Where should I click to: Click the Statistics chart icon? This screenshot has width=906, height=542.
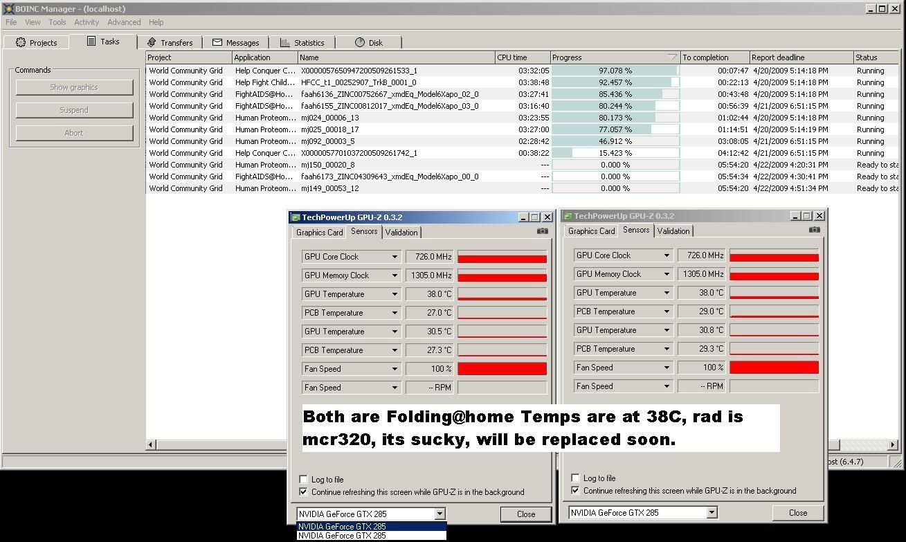285,42
